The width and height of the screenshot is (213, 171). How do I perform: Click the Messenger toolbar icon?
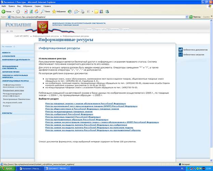pyautogui.click(x=107, y=12)
